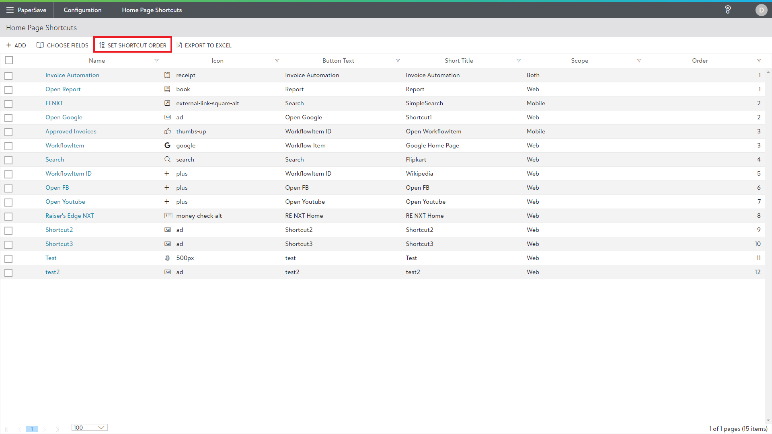
Task: Open the Approved Invoices link
Action: click(71, 131)
